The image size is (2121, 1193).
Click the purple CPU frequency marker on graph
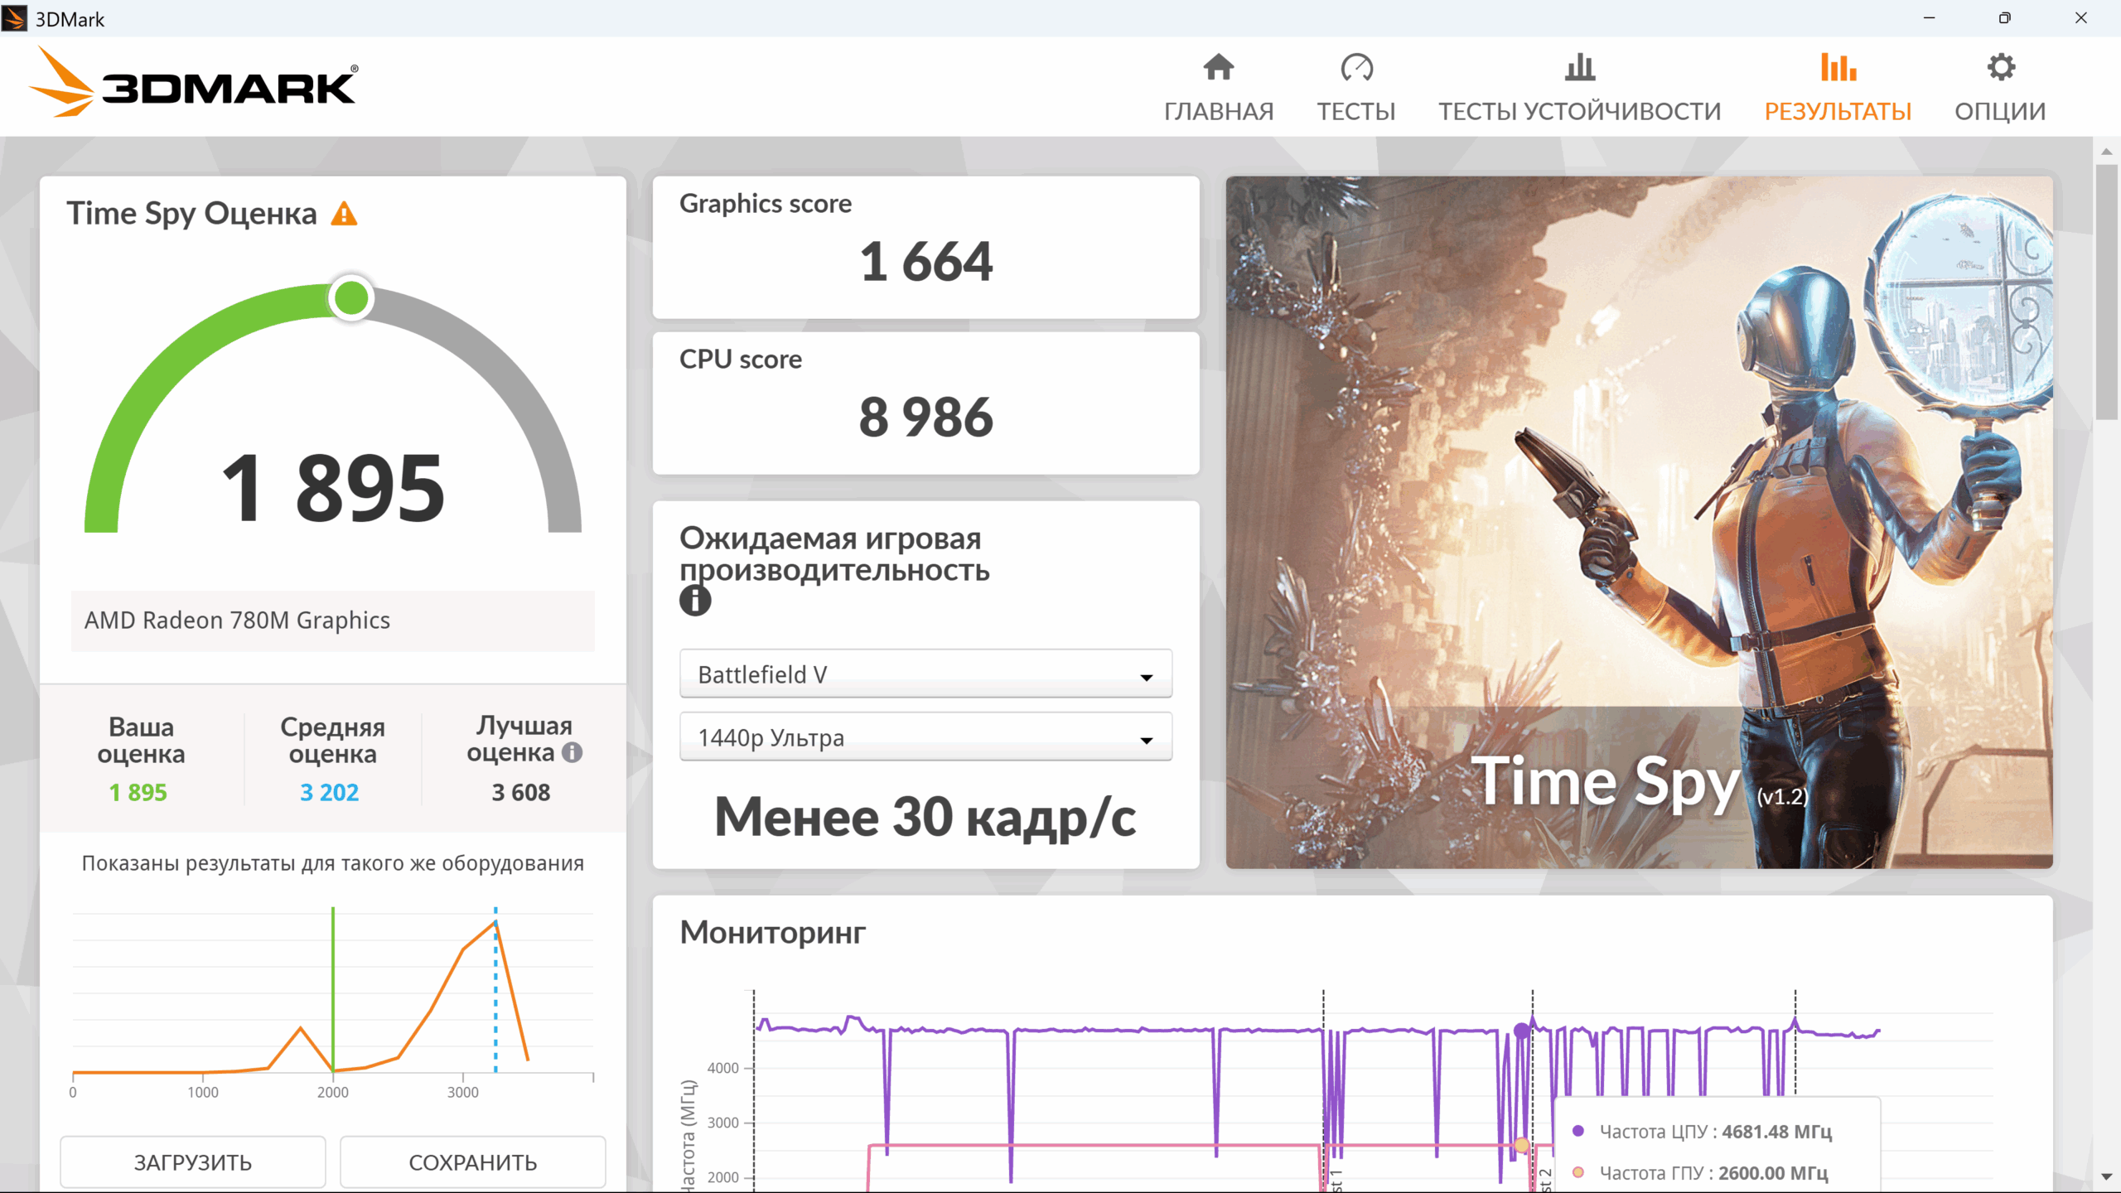coord(1521,1031)
